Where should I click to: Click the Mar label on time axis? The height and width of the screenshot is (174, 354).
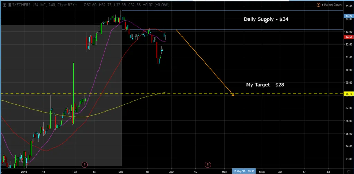[x=121, y=171]
